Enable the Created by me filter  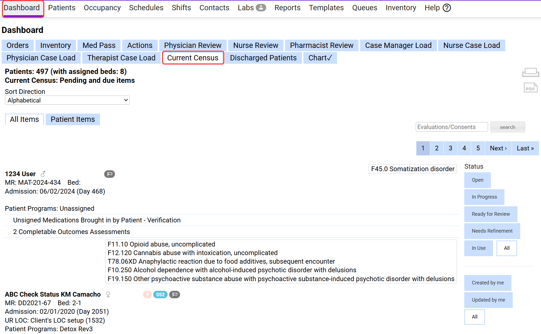coord(488,283)
